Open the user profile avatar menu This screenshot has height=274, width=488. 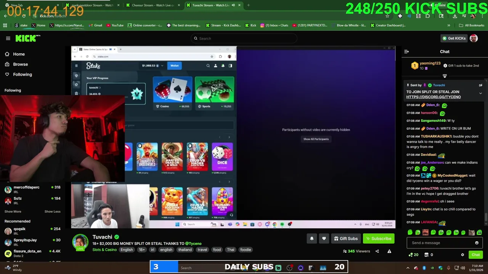(x=474, y=38)
